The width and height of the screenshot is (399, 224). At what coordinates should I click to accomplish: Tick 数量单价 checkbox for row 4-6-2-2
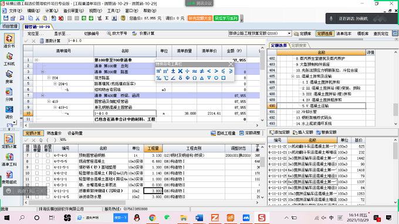(x=48, y=173)
